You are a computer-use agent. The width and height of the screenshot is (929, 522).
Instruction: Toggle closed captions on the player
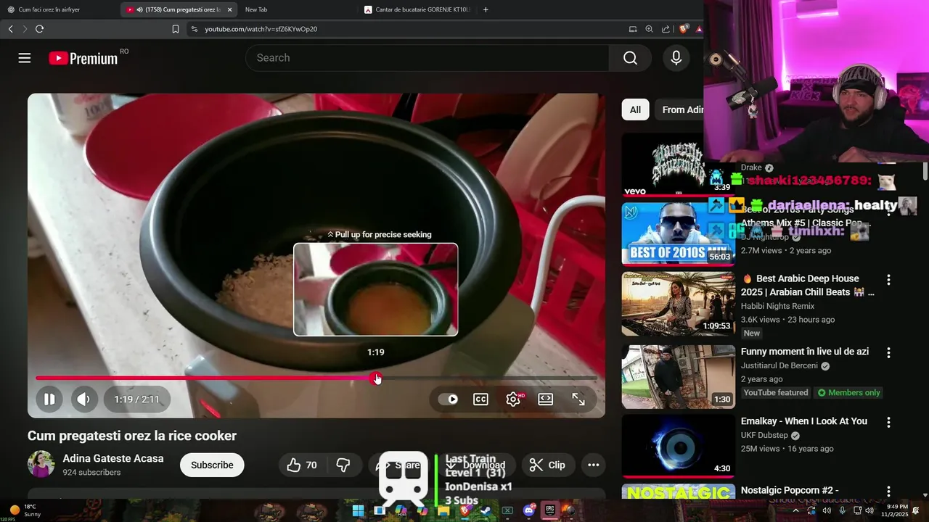[x=480, y=399]
